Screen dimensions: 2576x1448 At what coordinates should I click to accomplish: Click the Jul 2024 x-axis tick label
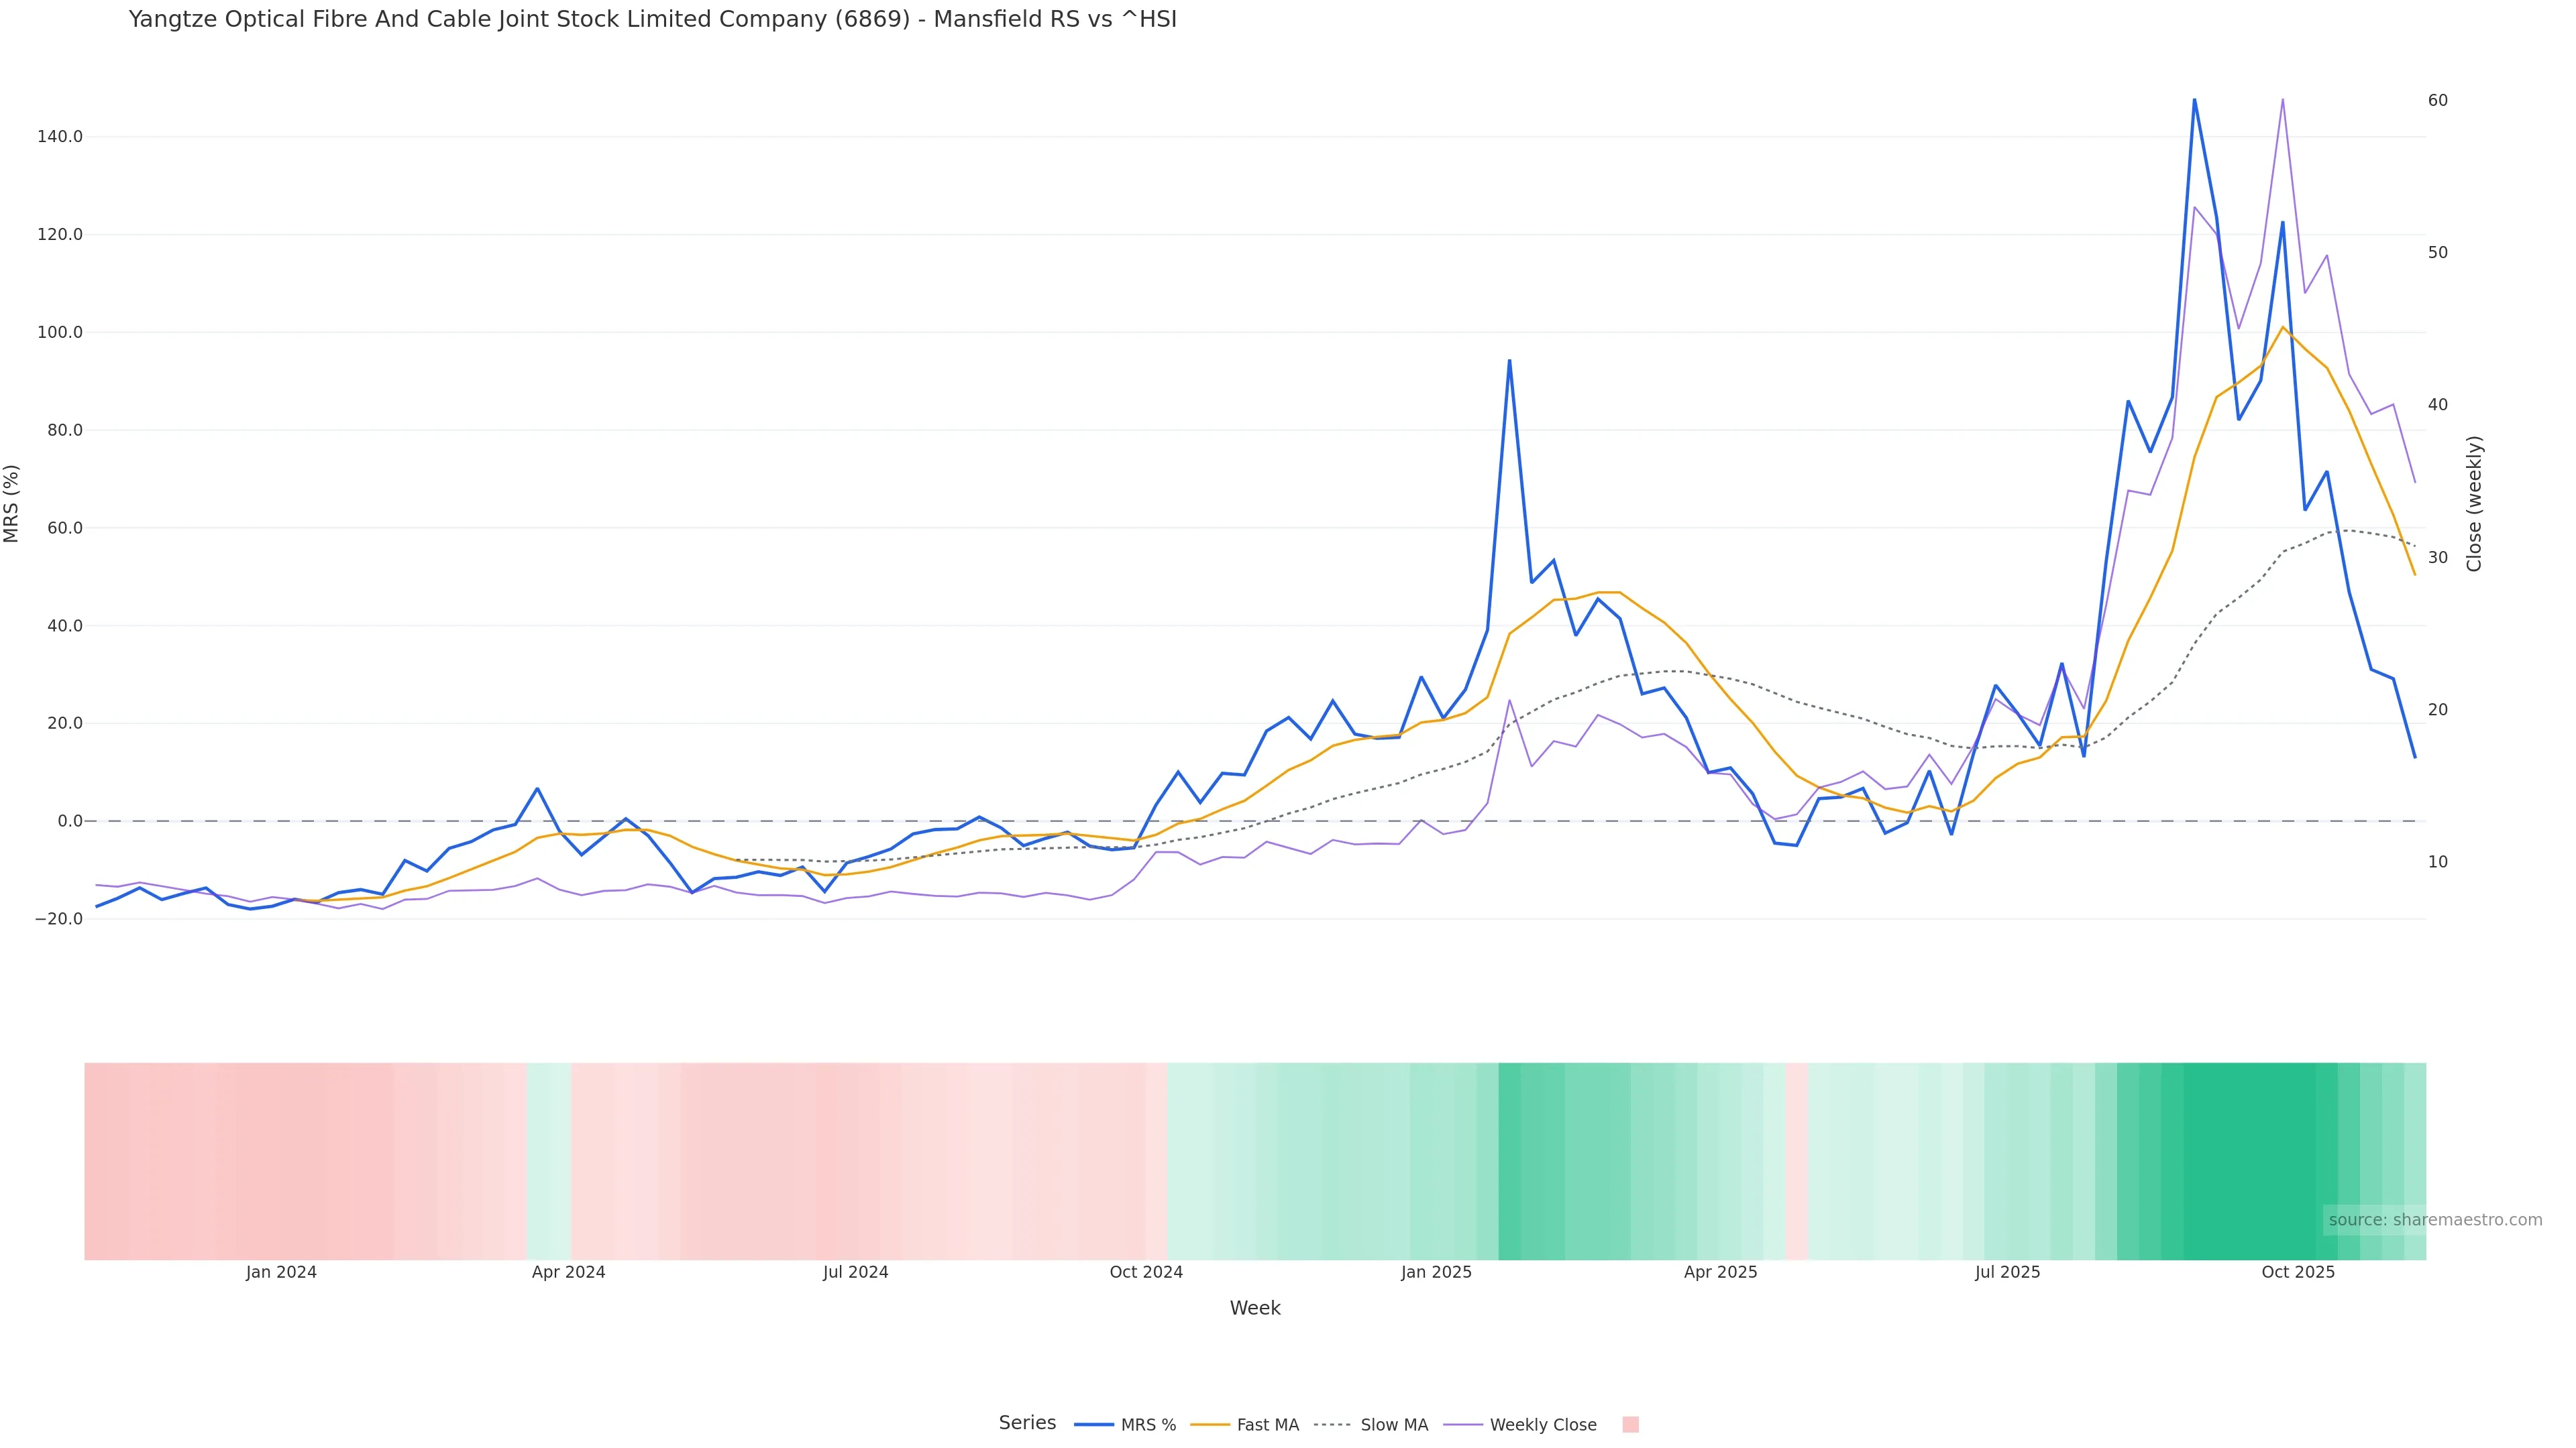tap(855, 1272)
